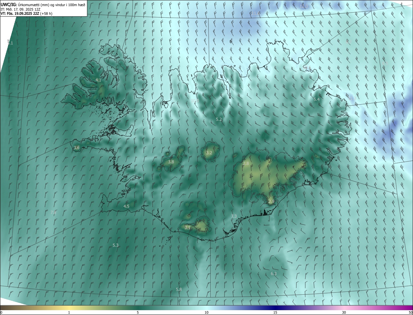
Task: Click the colorbar tick label 15
Action: pyautogui.click(x=275, y=312)
